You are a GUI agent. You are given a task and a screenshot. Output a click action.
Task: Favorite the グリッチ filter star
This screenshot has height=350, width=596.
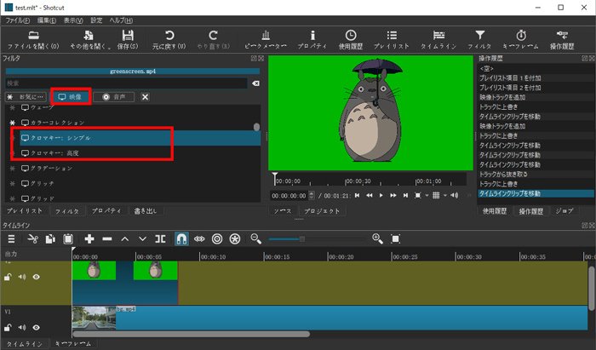pyautogui.click(x=12, y=184)
